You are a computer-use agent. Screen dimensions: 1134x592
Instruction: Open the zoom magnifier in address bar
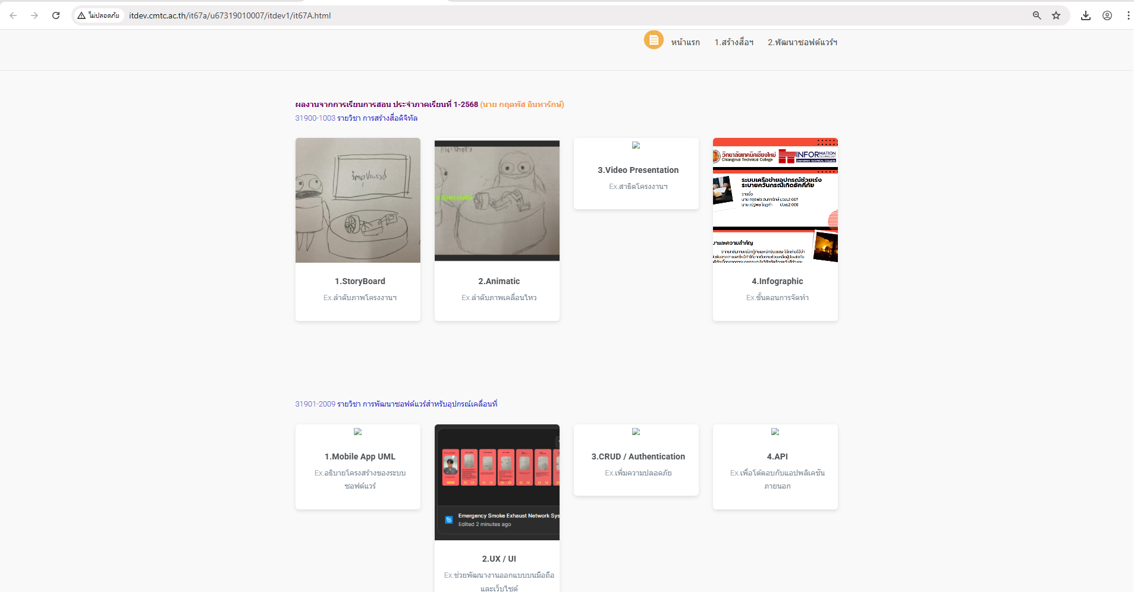1036,15
